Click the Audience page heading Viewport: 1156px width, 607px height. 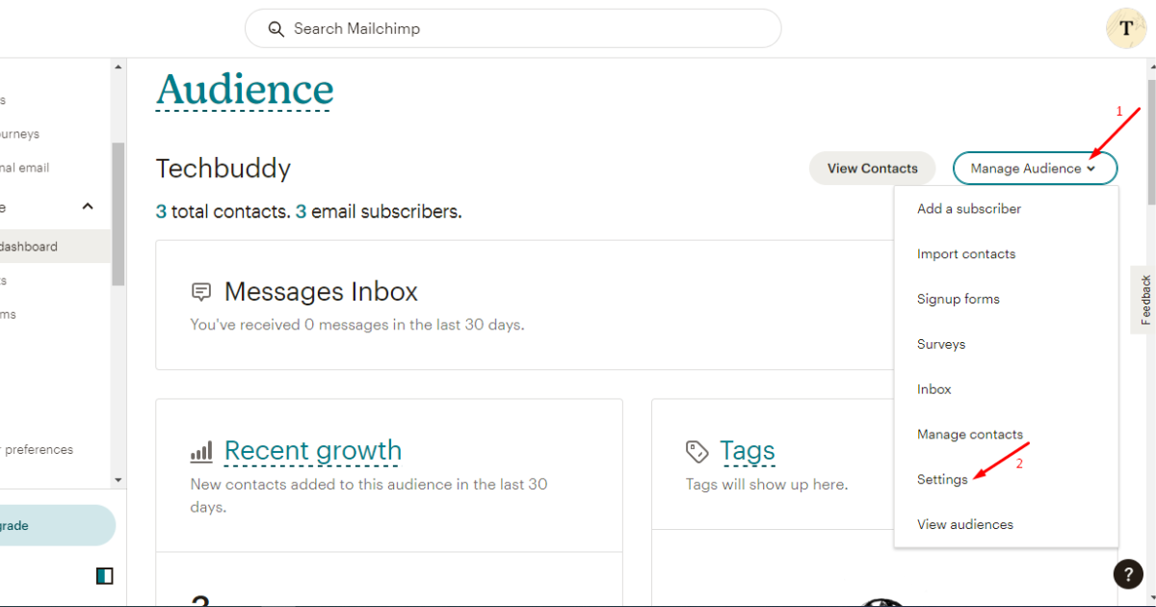[x=245, y=90]
